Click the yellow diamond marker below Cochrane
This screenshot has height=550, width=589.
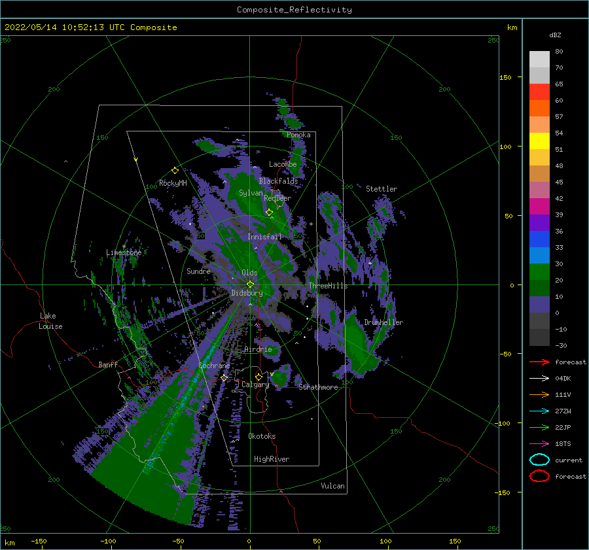(x=224, y=378)
